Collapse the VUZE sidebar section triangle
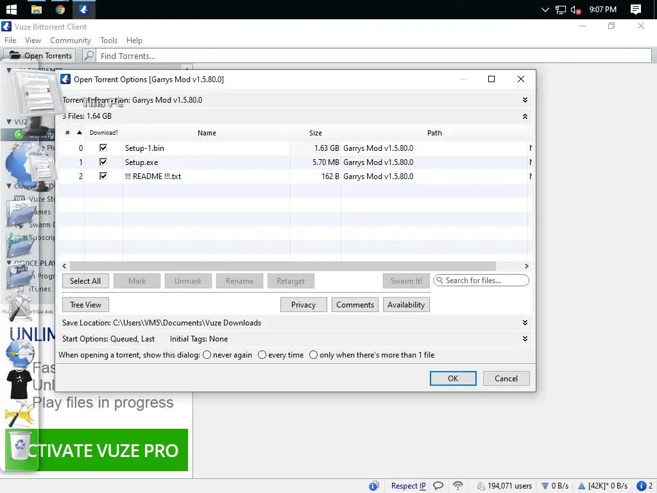Image resolution: width=657 pixels, height=493 pixels. pyautogui.click(x=9, y=121)
